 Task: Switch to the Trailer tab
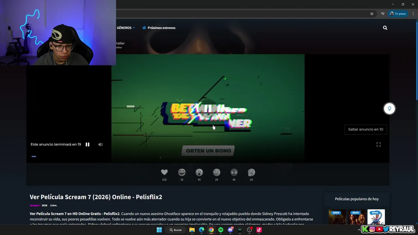[120, 43]
